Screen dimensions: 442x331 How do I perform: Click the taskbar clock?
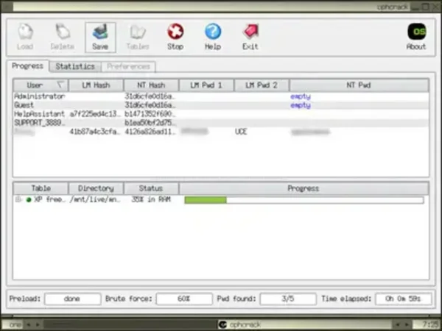(x=431, y=324)
